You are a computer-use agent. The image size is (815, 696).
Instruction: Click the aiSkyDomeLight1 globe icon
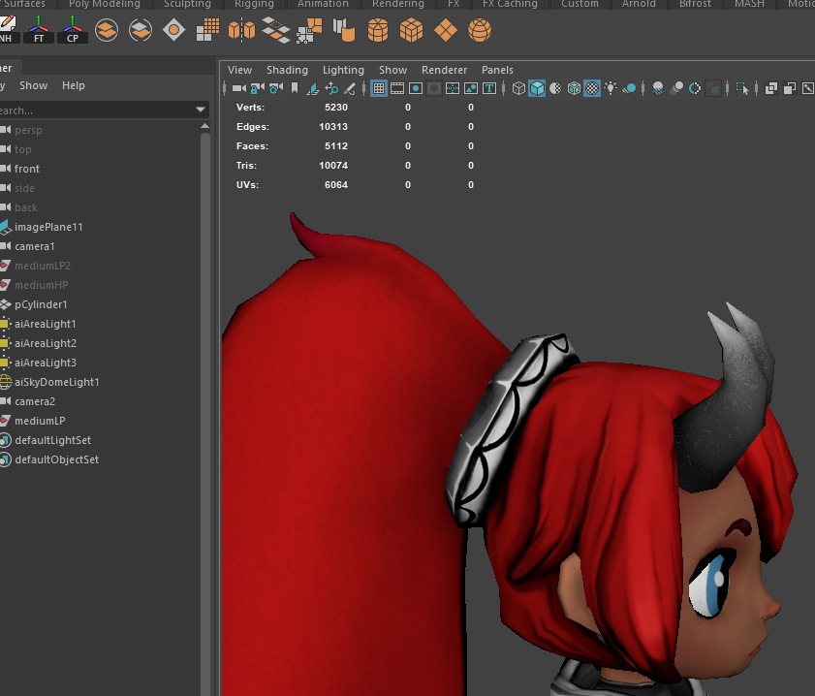click(6, 382)
